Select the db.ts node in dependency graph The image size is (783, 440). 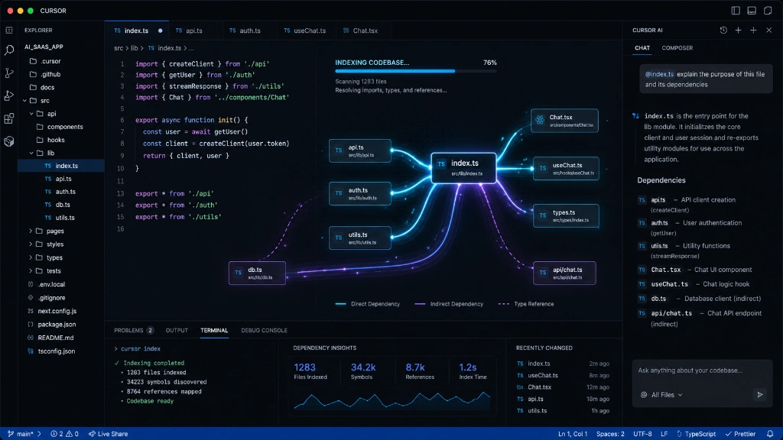tap(257, 273)
